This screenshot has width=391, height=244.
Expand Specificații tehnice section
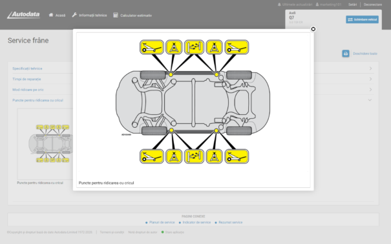pos(27,68)
